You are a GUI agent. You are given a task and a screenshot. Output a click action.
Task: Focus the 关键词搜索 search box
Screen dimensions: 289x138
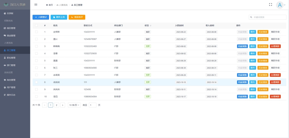pyautogui.click(x=267, y=17)
